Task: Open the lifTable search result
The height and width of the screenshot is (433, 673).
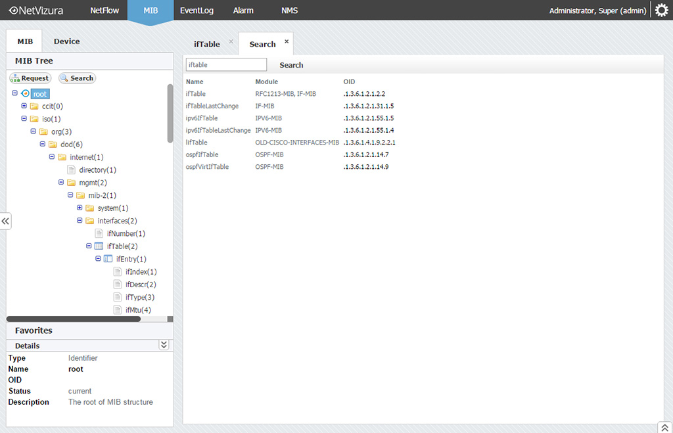Action: click(197, 143)
